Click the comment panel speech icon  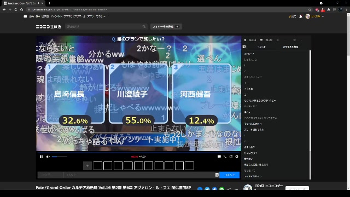pyautogui.click(x=244, y=47)
